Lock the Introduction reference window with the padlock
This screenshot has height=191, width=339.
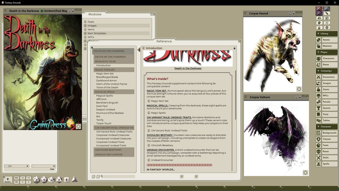234,48
